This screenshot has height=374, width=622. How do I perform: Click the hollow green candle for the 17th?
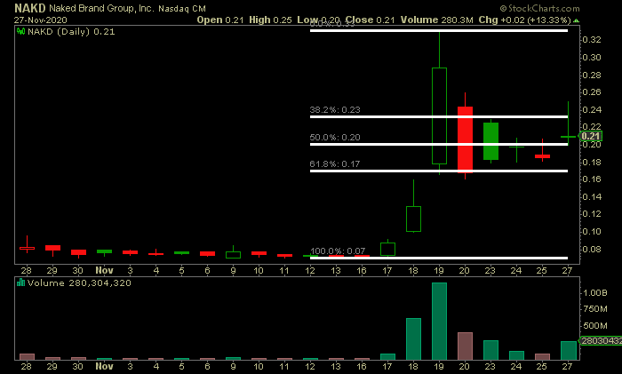coord(387,249)
